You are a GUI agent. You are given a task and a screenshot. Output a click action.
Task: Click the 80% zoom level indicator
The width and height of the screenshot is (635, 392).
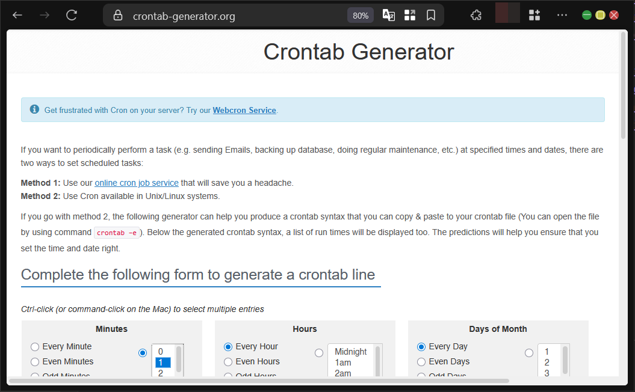pyautogui.click(x=361, y=16)
